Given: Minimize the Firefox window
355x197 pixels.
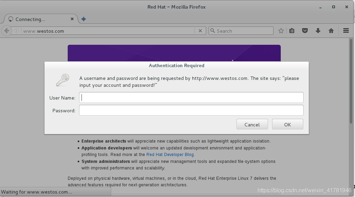Looking at the screenshot, I should point(320,7).
